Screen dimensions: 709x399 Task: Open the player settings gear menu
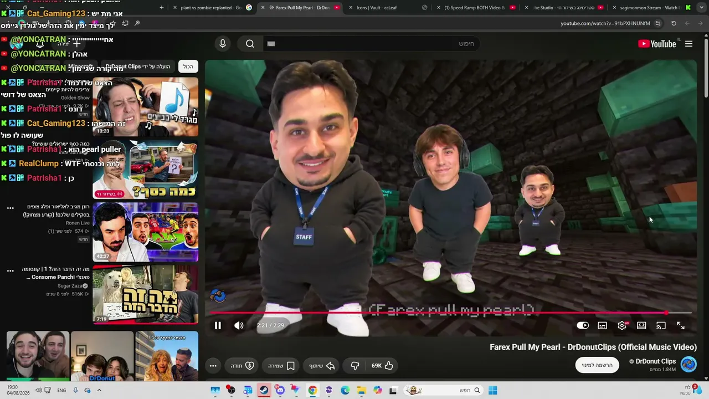[622, 326]
